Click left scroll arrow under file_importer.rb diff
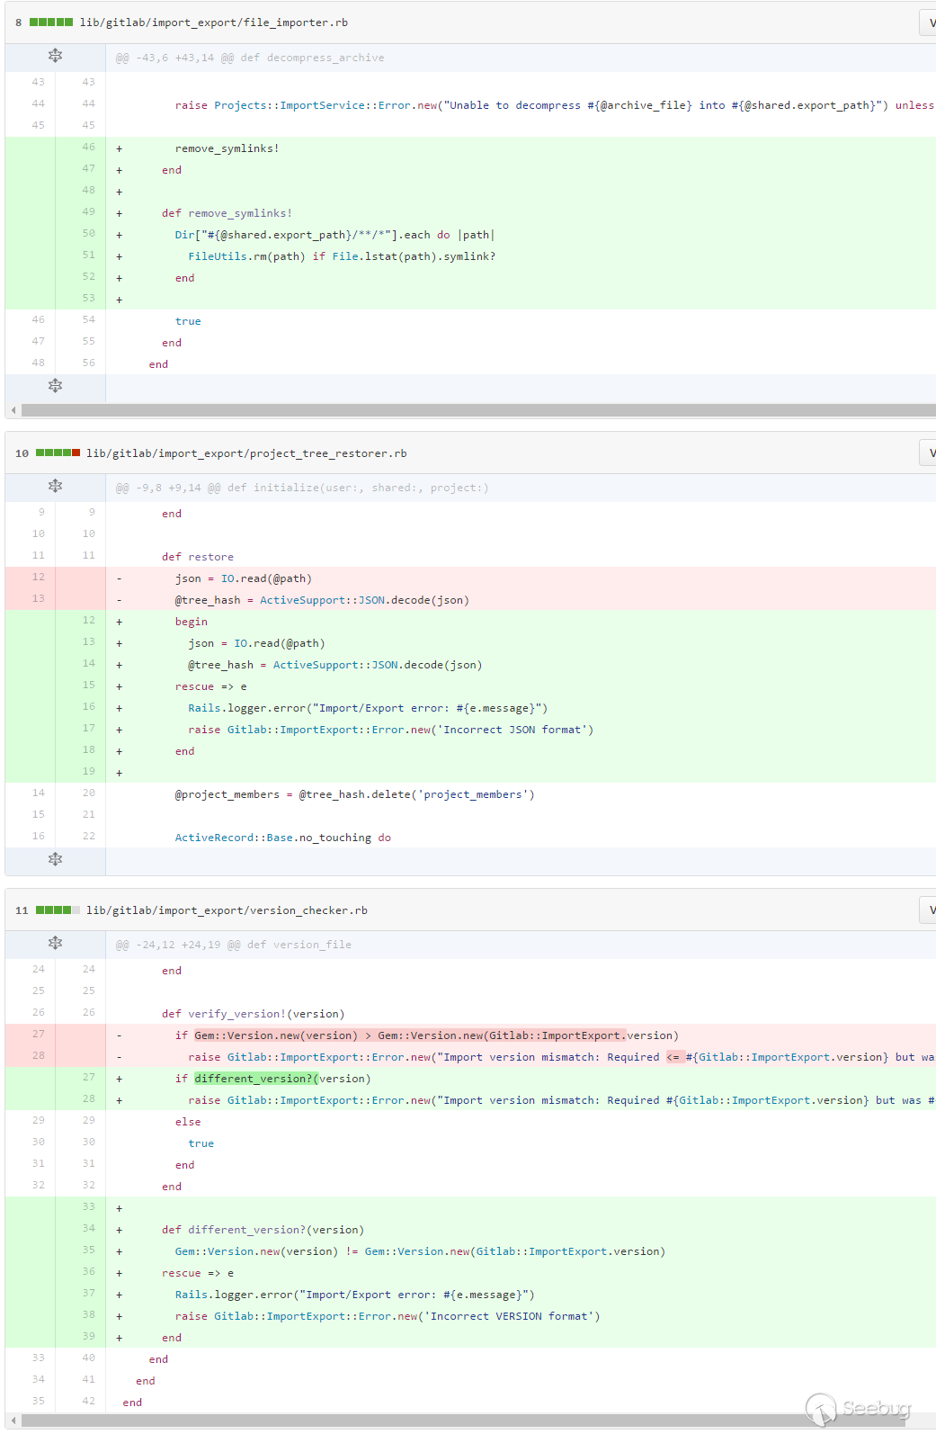Image resolution: width=936 pixels, height=1434 pixels. point(13,410)
